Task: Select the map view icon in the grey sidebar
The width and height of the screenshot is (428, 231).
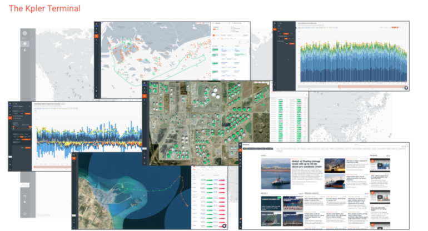Action: [25, 44]
